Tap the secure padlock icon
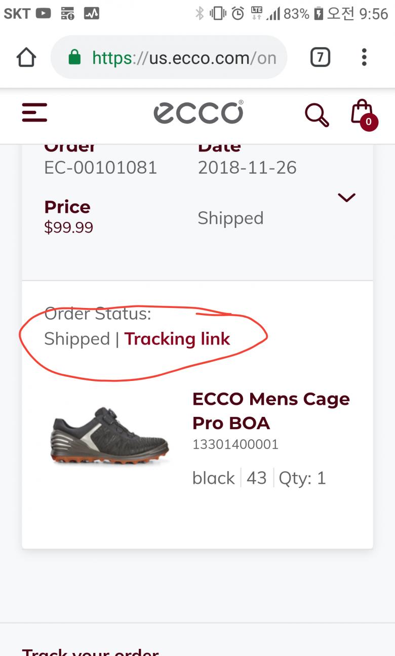The width and height of the screenshot is (395, 656). click(74, 57)
